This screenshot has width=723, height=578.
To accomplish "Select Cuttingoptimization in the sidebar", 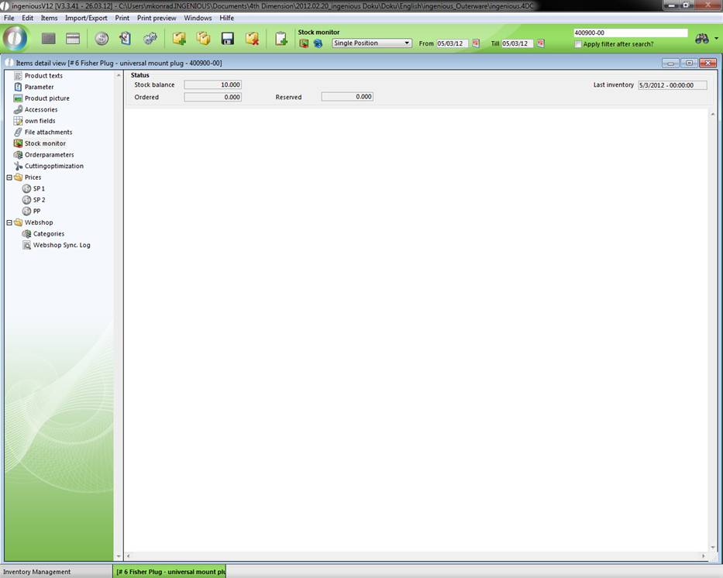I will 53,166.
